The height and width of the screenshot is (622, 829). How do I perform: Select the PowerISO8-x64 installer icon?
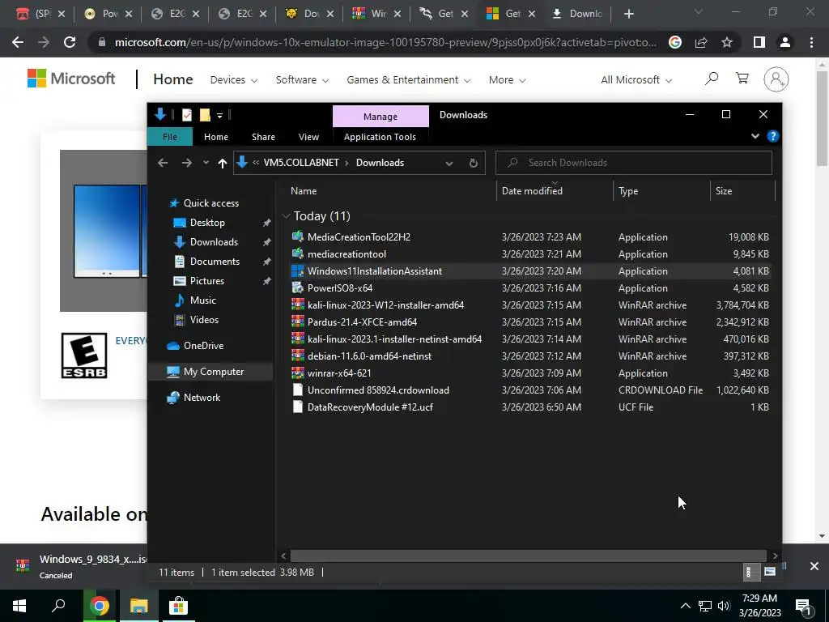point(298,288)
